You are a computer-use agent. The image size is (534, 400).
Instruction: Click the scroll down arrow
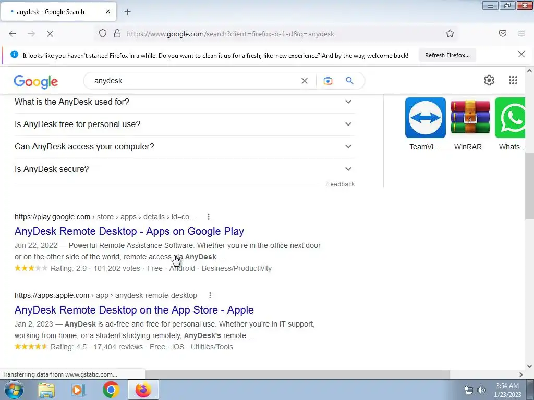529,366
